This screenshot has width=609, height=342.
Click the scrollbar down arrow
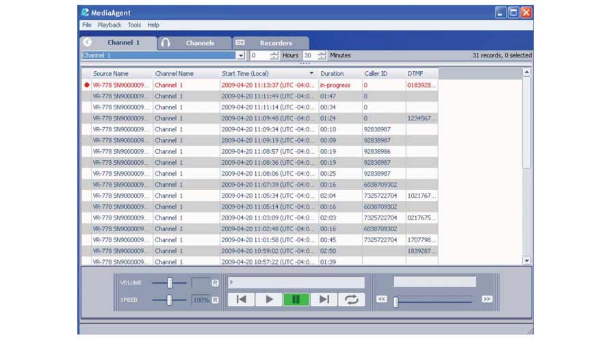coord(527,261)
